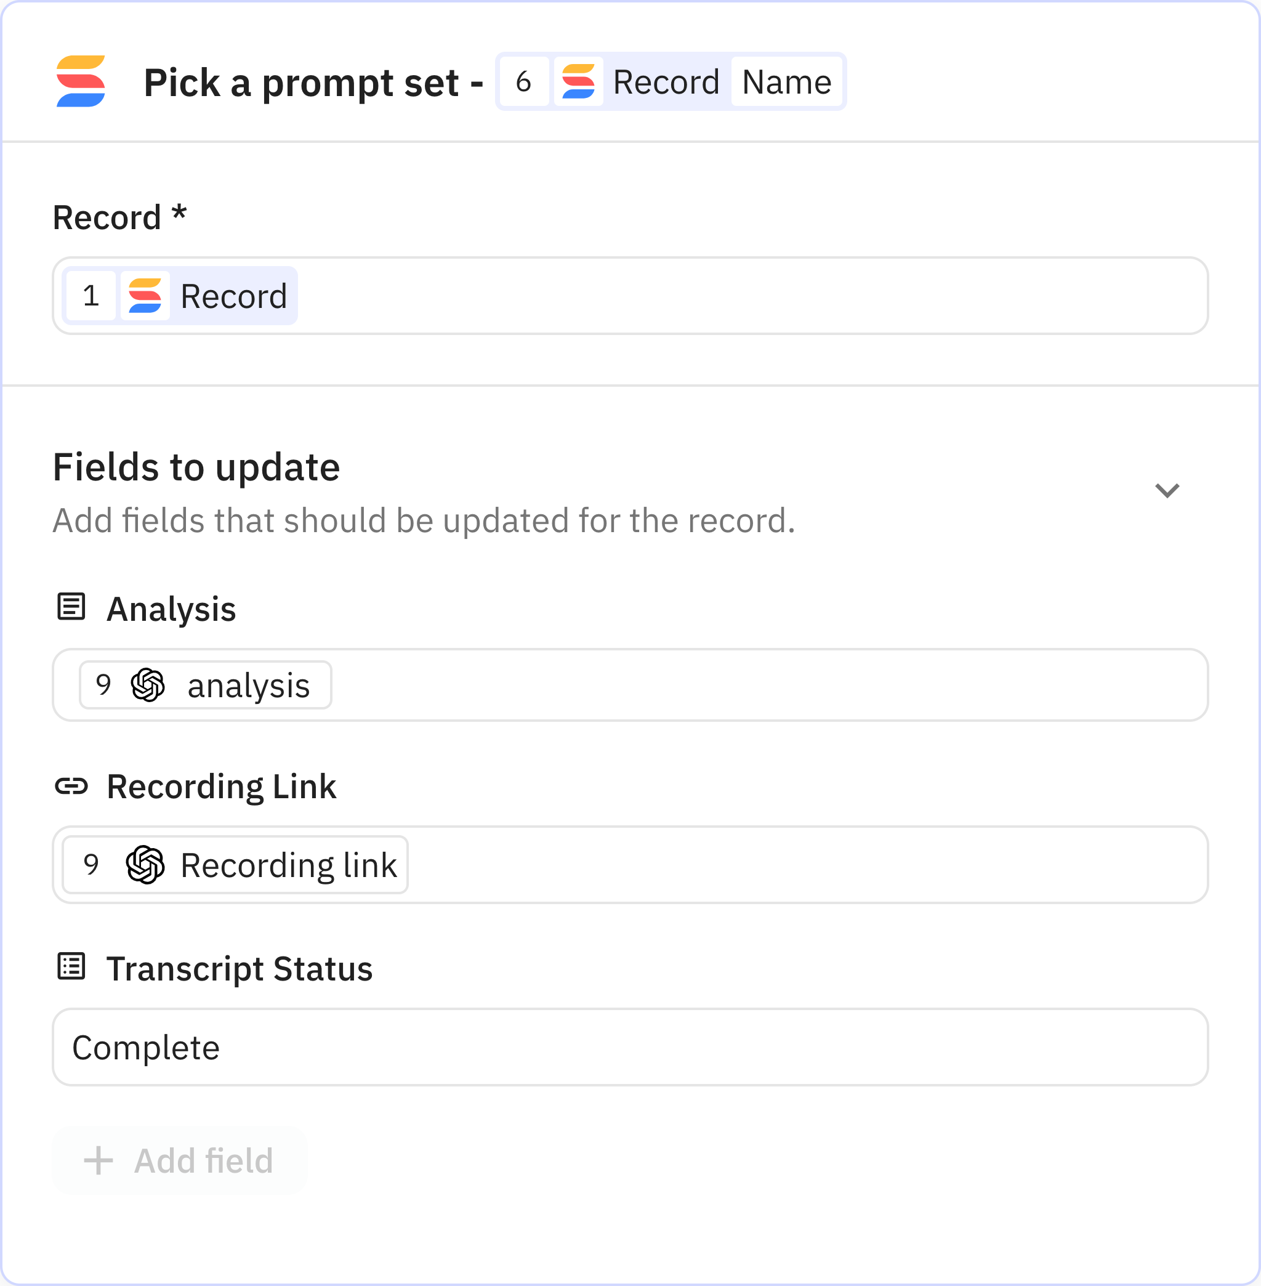Click the Add field button
Viewport: 1261px width, 1286px height.
click(179, 1161)
